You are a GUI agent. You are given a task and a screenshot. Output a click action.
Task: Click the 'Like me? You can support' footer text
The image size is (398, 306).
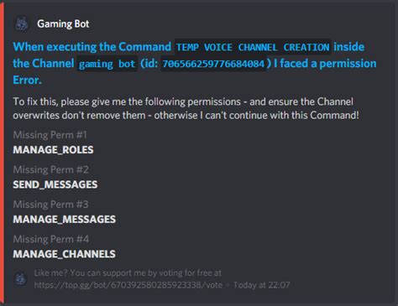click(128, 272)
